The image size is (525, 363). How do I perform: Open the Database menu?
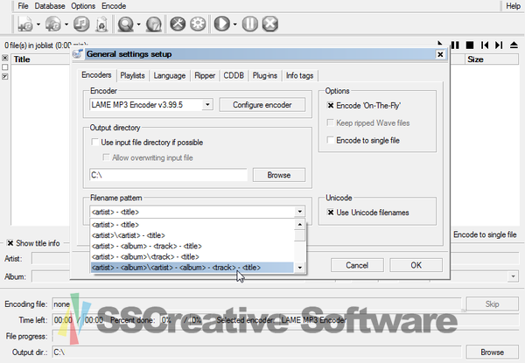[x=50, y=6]
